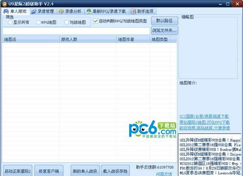Image resolution: width=243 pixels, height=176 pixels.
Task: Open news item GSL升降级赛精彩VOD：Bomber
Action: click(210, 150)
